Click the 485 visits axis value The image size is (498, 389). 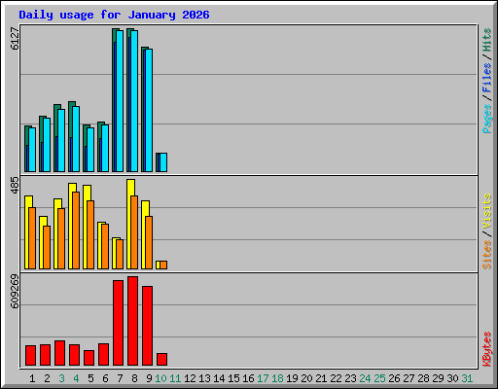pos(15,186)
